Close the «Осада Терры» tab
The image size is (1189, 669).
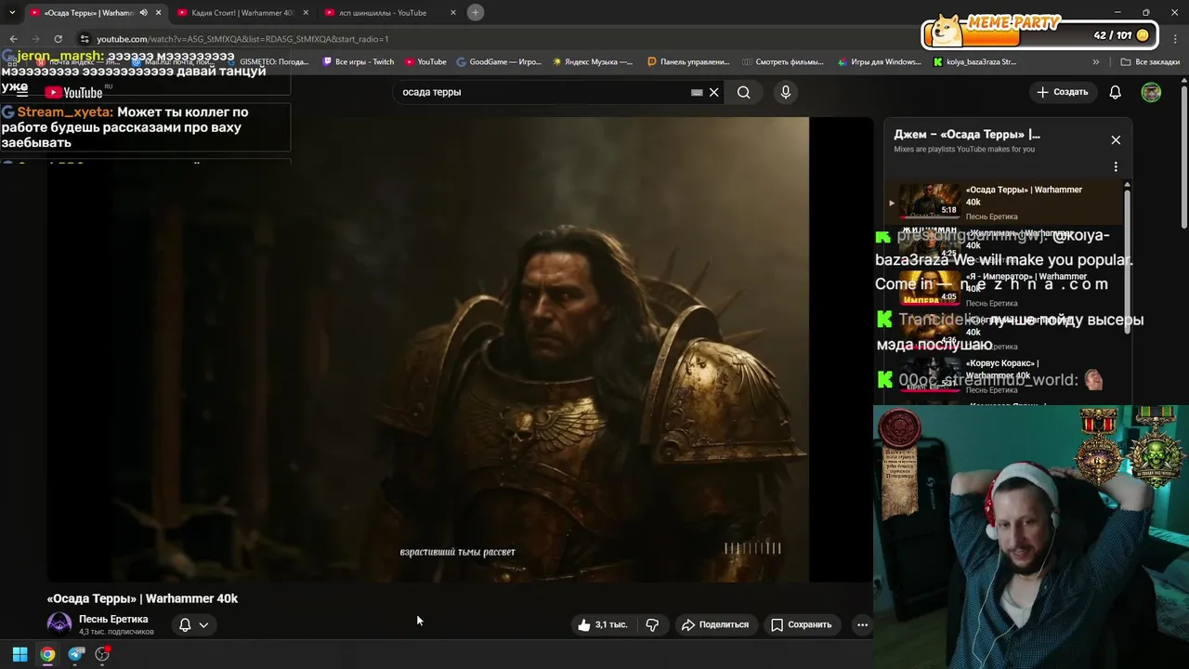(158, 13)
